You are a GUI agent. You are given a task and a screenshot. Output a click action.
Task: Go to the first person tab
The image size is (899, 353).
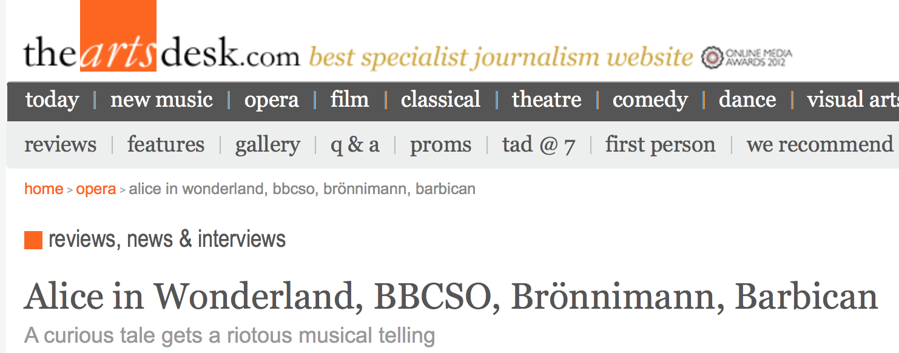pos(660,146)
